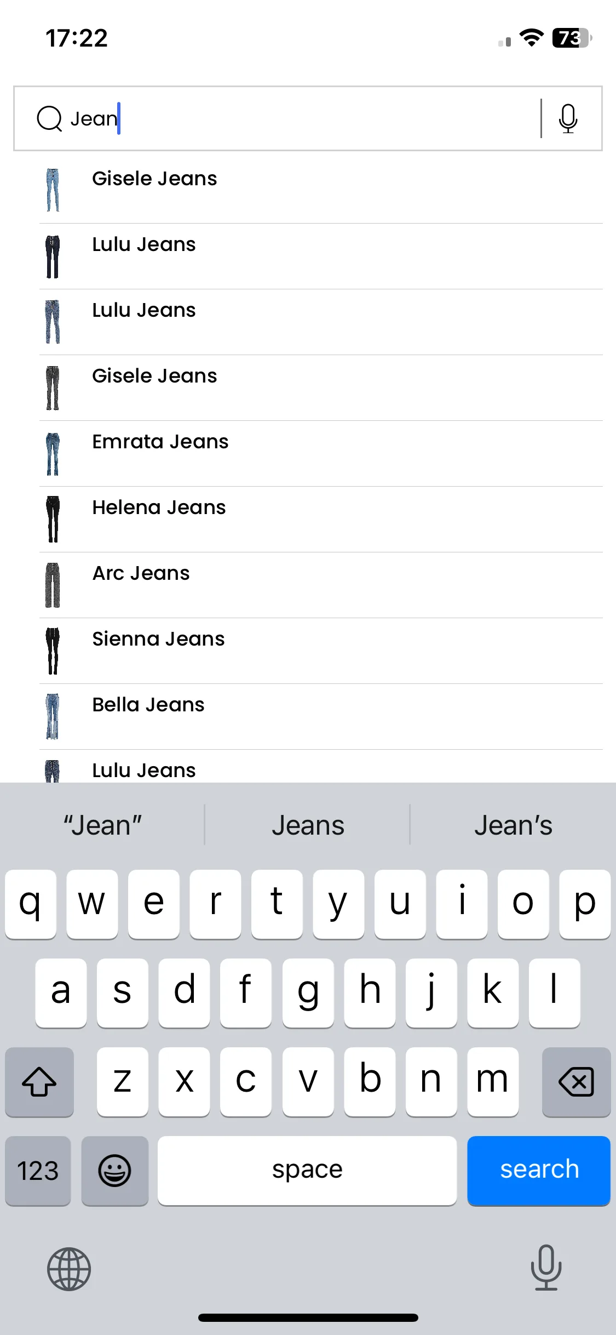Tap the black Lulu Jeans thumbnail

point(53,256)
